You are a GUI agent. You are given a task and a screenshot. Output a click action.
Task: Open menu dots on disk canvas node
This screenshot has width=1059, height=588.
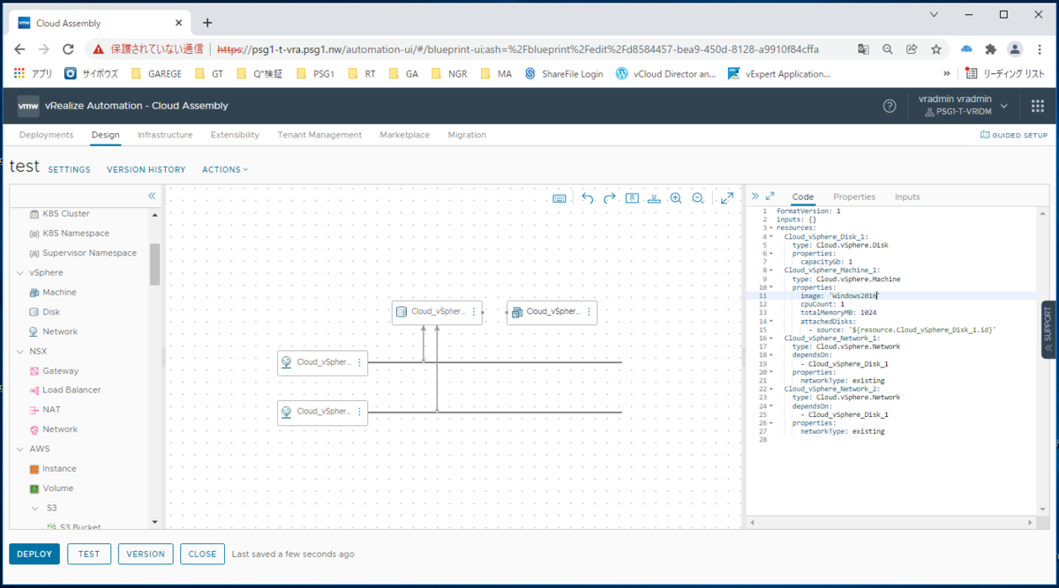coord(474,312)
